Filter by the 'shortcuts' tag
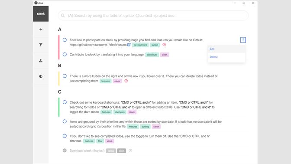 120,112
